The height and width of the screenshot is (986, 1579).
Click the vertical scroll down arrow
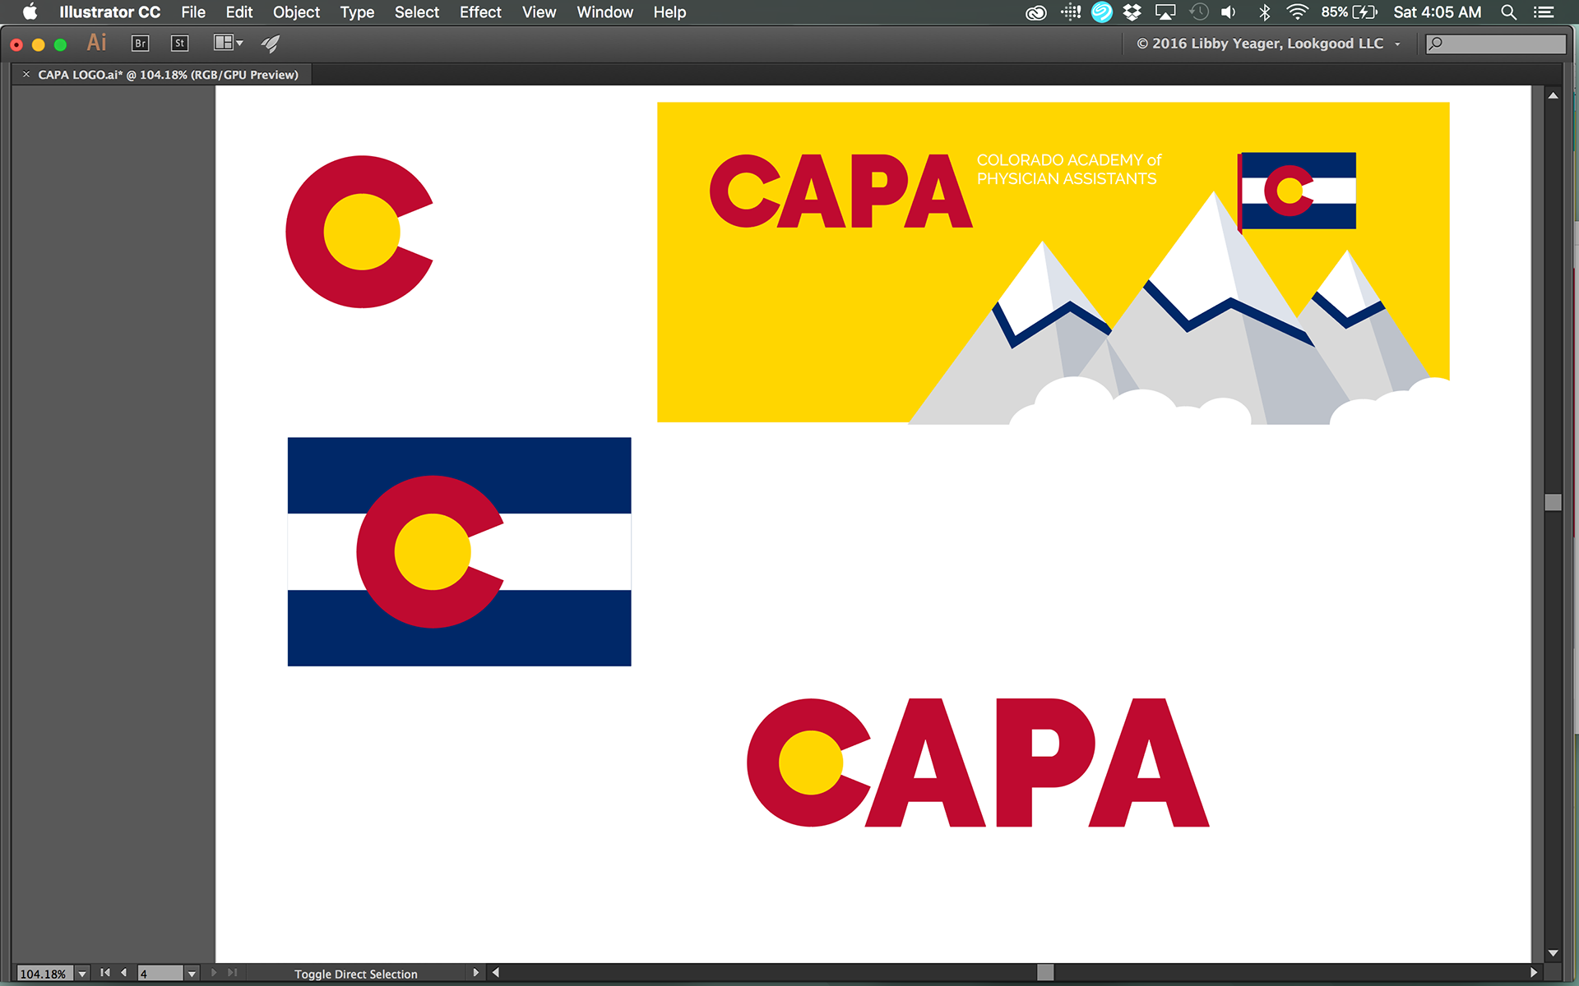1553,953
